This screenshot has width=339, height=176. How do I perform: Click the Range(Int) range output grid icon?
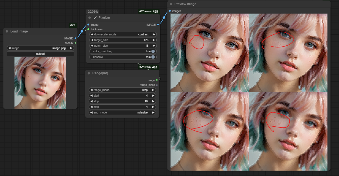(x=157, y=80)
